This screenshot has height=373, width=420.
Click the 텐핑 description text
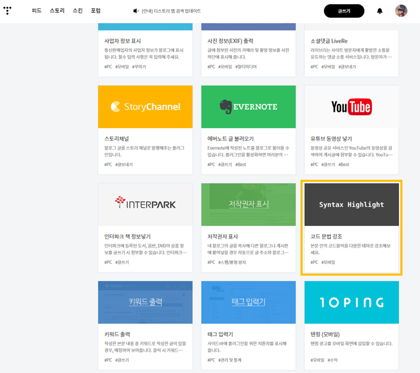[351, 343]
